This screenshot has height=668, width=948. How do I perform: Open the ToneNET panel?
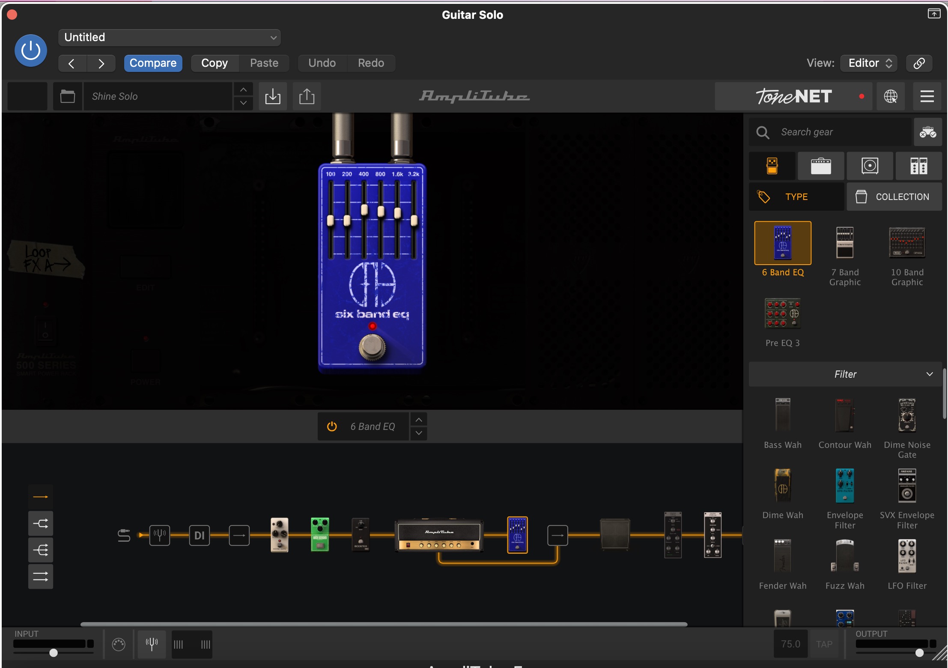(x=794, y=96)
